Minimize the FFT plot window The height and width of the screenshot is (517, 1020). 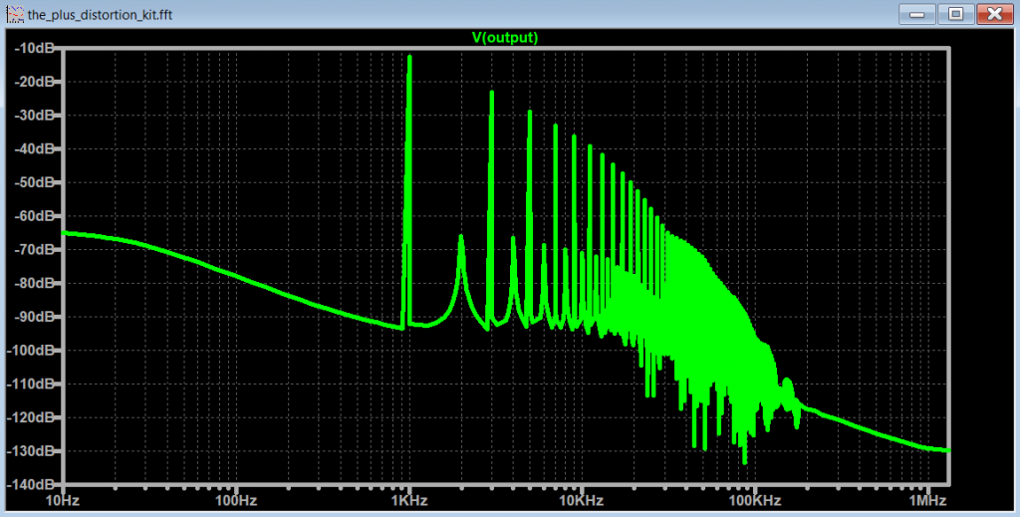click(x=916, y=13)
